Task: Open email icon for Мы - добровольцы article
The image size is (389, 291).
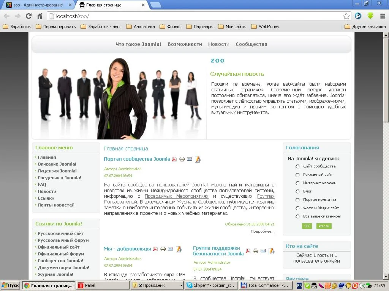Action: [171, 249]
